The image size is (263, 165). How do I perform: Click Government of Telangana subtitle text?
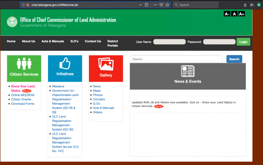click(43, 25)
